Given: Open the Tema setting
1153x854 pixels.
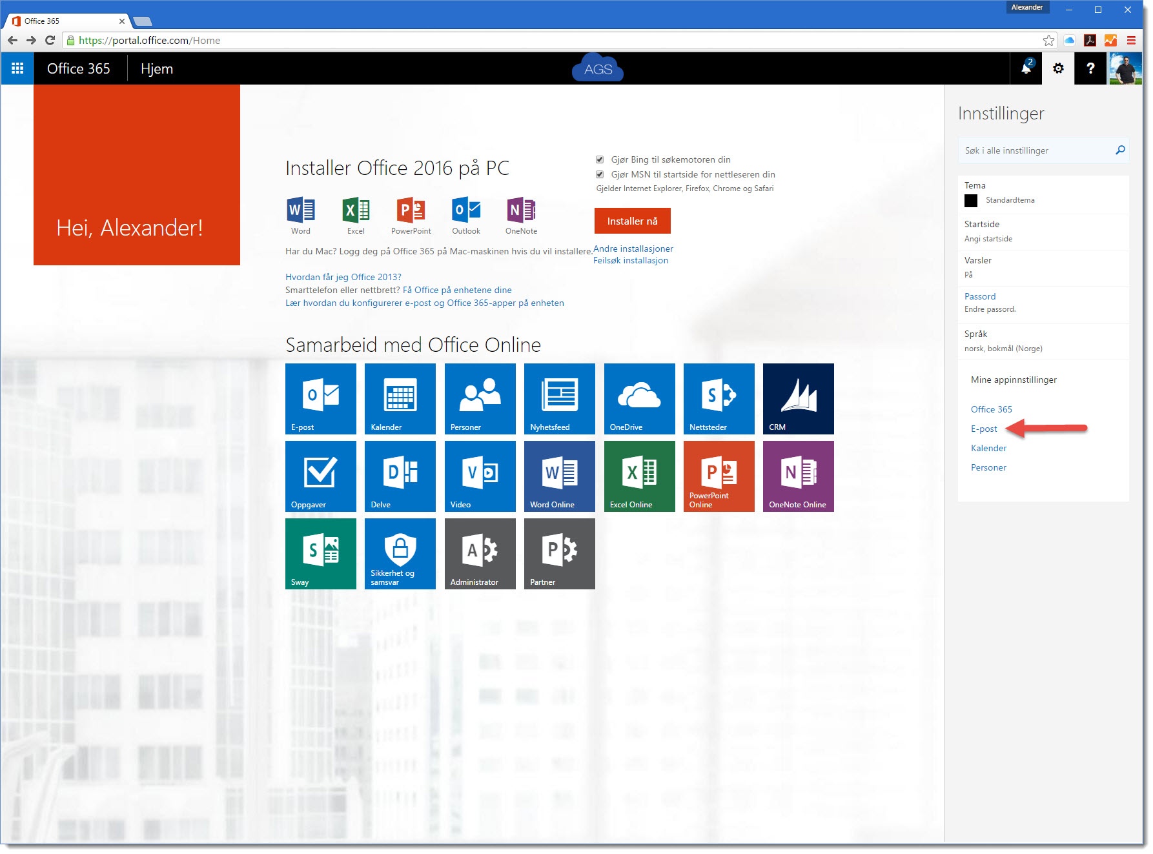Looking at the screenshot, I should (1043, 194).
